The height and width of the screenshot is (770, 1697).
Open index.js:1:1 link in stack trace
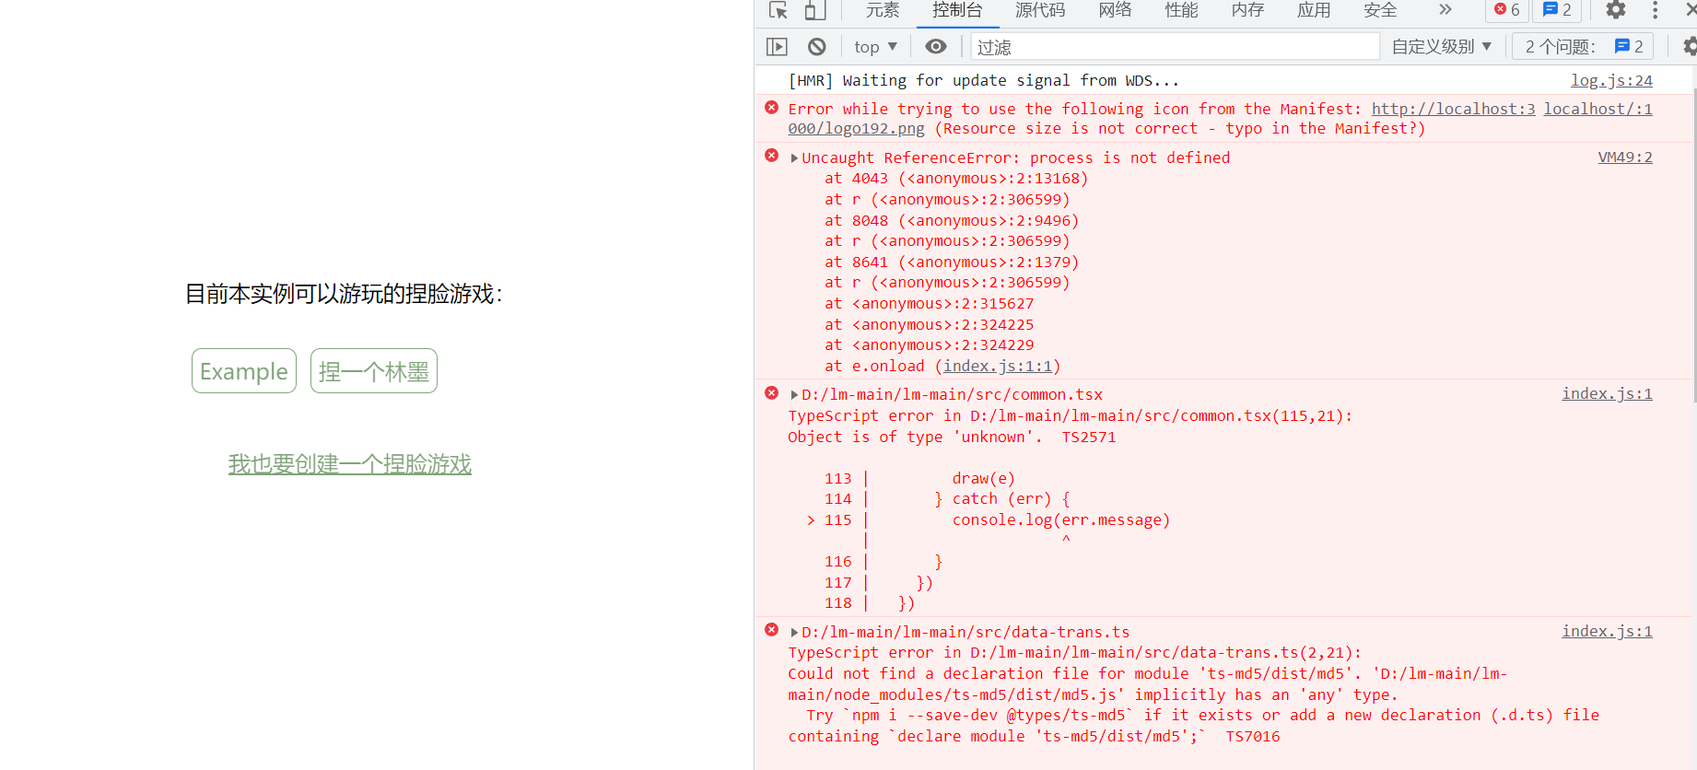pyautogui.click(x=998, y=367)
